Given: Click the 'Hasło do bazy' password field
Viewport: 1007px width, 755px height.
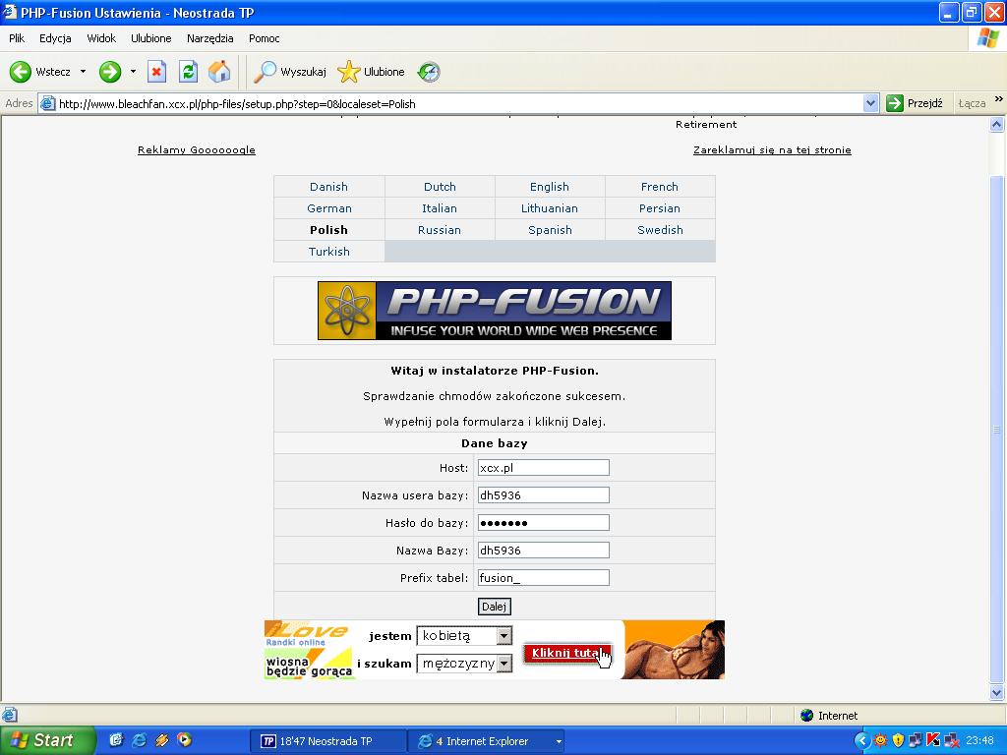Looking at the screenshot, I should click(x=543, y=523).
